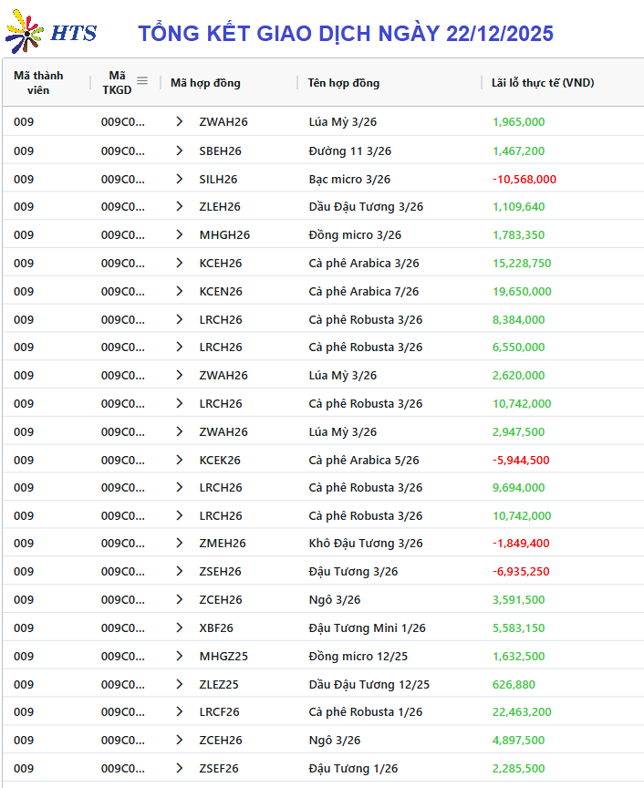Sort by Mã hợp đồng column header

(205, 83)
